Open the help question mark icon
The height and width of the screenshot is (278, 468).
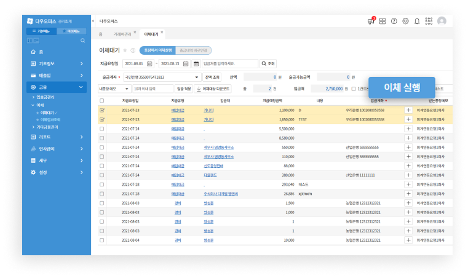click(394, 21)
